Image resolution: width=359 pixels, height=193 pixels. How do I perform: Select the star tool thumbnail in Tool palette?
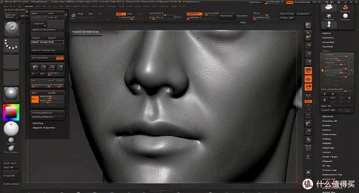(329, 17)
